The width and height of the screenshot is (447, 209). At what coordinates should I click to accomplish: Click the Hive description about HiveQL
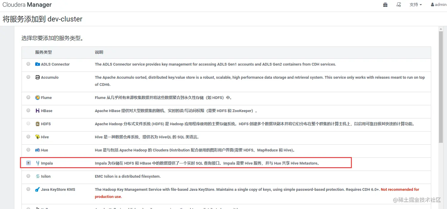pos(147,137)
